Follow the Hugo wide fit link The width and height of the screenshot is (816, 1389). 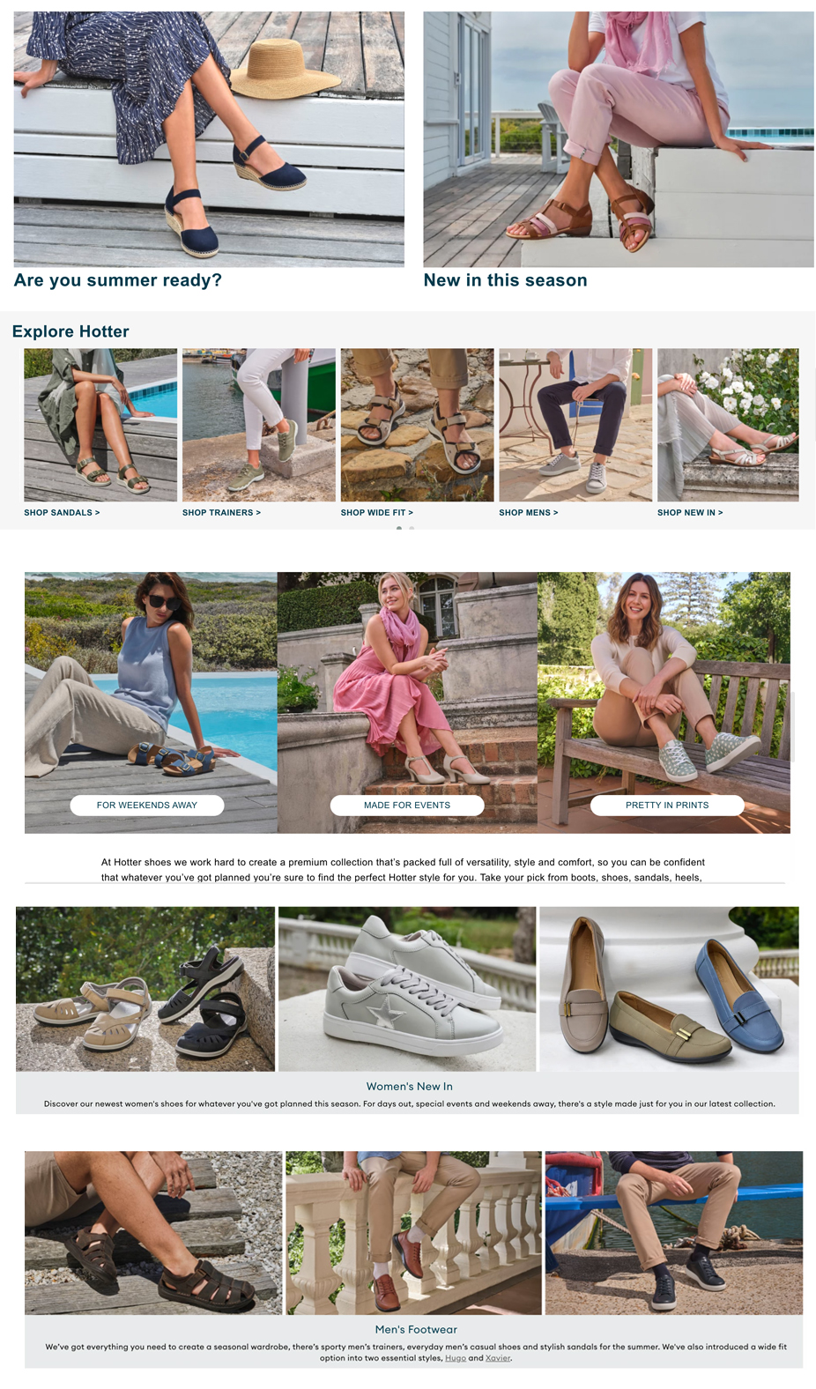click(456, 1358)
